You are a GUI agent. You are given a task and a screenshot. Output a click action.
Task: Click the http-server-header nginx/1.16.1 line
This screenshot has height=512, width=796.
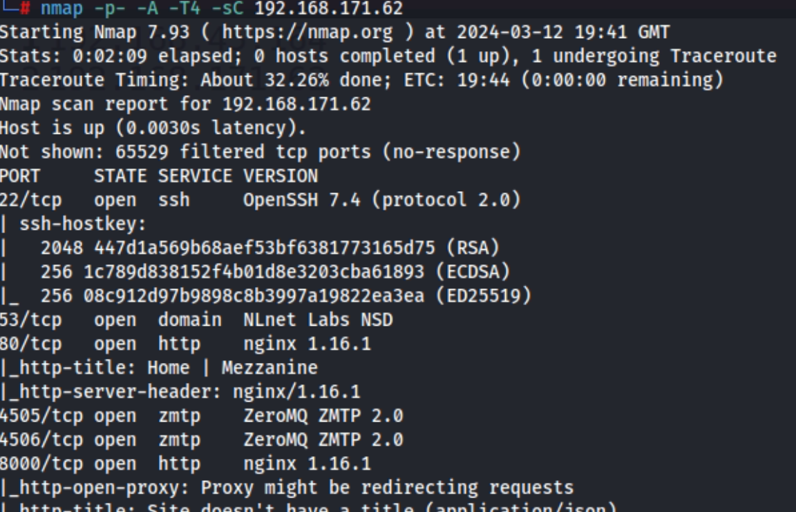180,392
